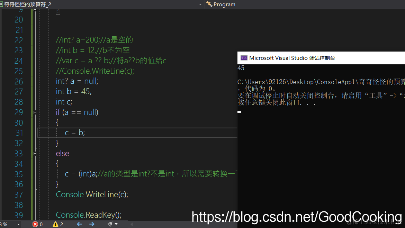Screen dimensions: 405x228
Task: Click the comment '//var c = a ?? b;' line
Action: click(x=111, y=61)
